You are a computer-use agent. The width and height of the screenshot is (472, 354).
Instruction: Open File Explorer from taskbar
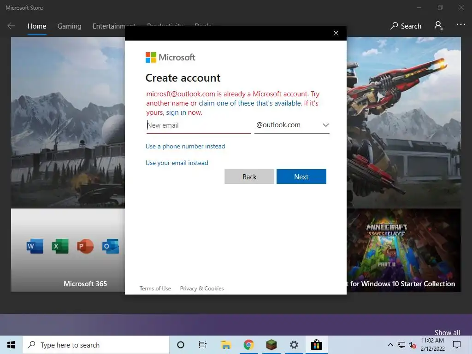click(226, 345)
